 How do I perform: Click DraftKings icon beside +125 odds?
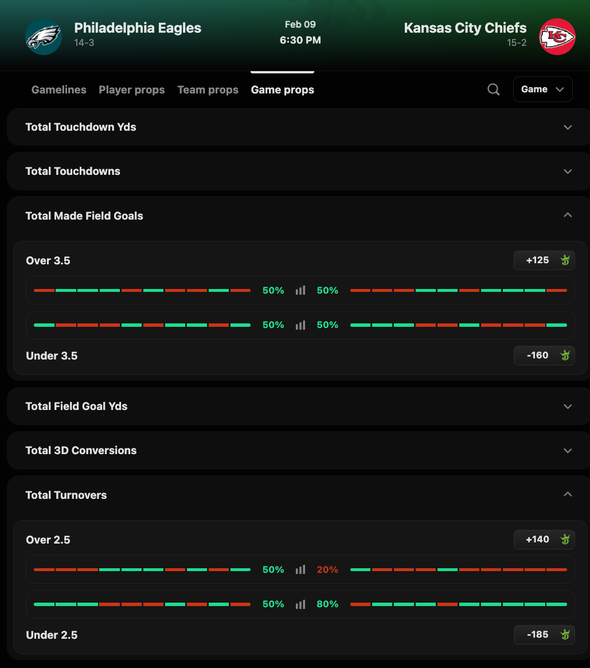(x=565, y=260)
